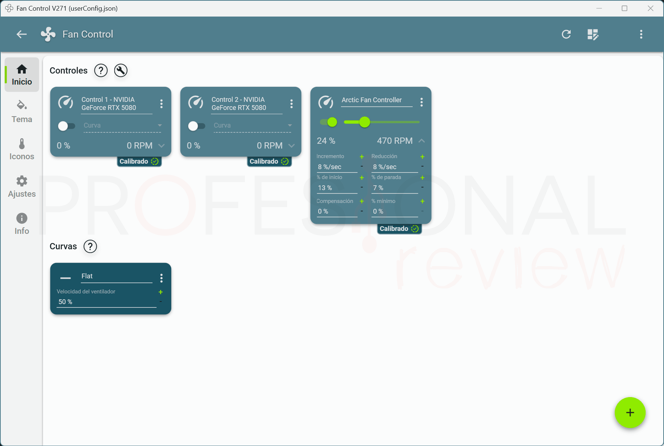Screen dimensions: 664x446
Task: Open Control 2 Curva dropdown
Action: pos(253,125)
